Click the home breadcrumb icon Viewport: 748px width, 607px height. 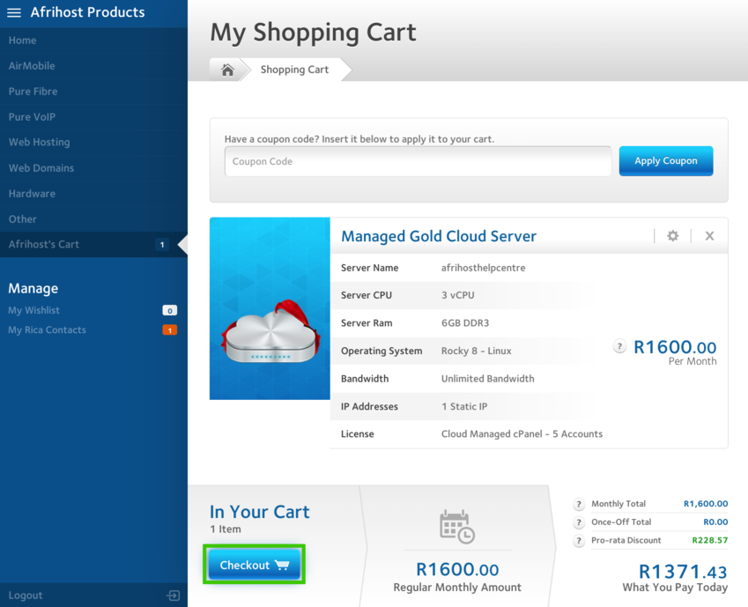pos(227,70)
